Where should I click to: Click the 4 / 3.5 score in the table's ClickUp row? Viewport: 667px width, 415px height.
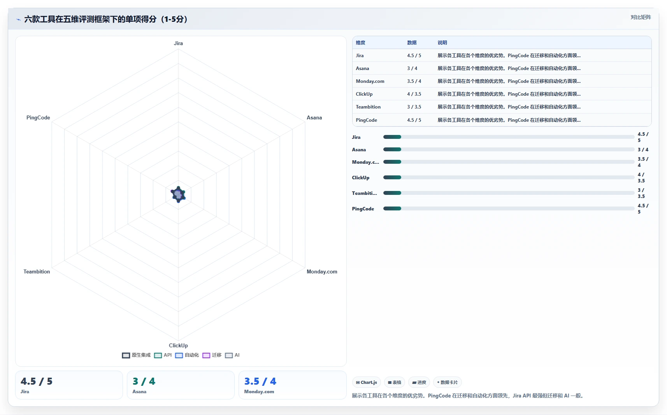tap(414, 94)
